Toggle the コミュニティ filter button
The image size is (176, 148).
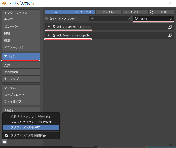(x=83, y=12)
